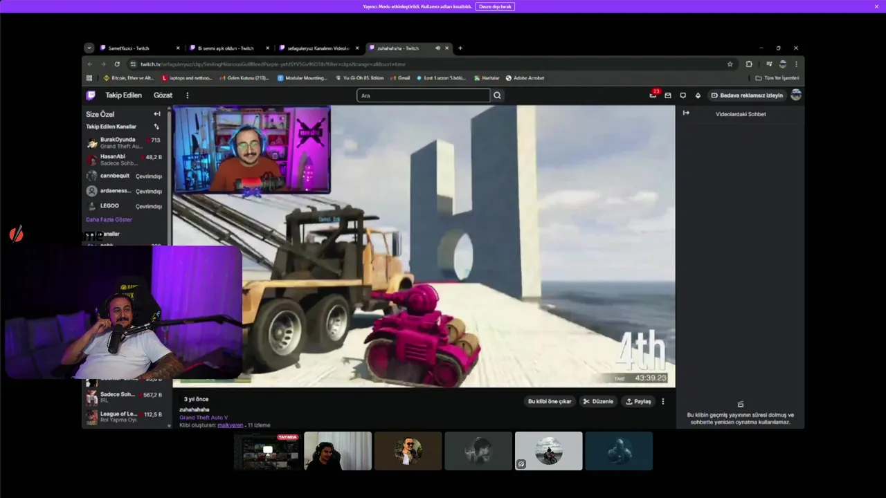The width and height of the screenshot is (886, 498).
Task: Click the Paylaş share button
Action: tap(638, 401)
